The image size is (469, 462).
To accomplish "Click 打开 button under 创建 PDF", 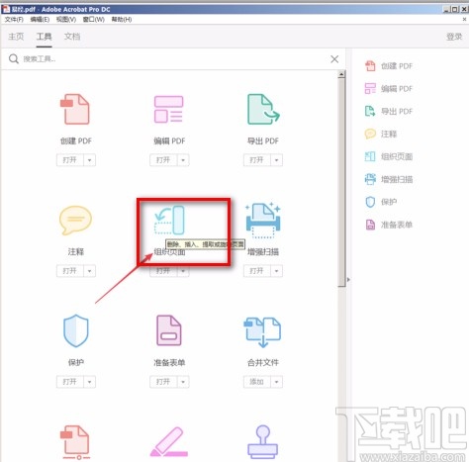I will (x=70, y=160).
